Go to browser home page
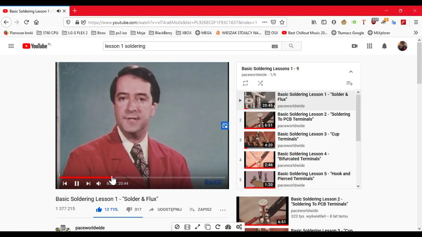The image size is (422, 237). click(x=36, y=22)
